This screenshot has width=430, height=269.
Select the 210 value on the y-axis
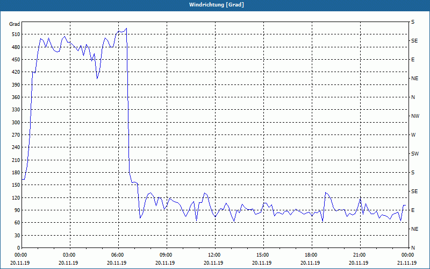(16, 160)
